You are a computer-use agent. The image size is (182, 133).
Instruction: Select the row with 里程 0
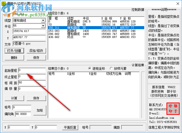click(x=96, y=21)
